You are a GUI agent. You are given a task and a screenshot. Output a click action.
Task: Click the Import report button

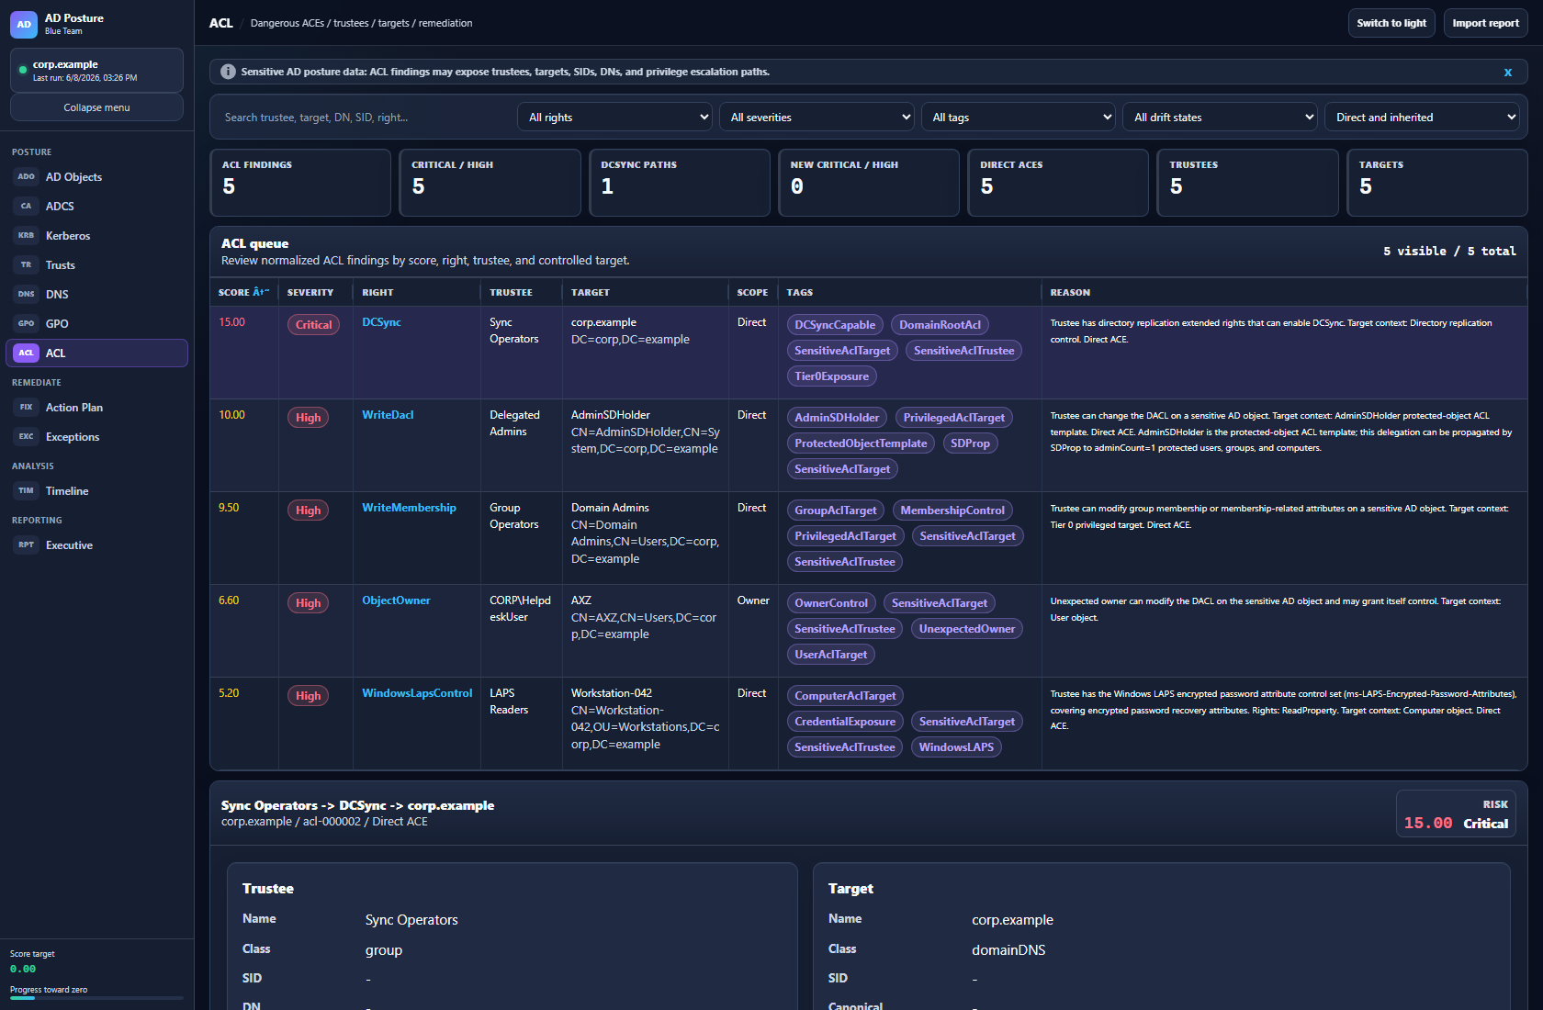pos(1485,23)
